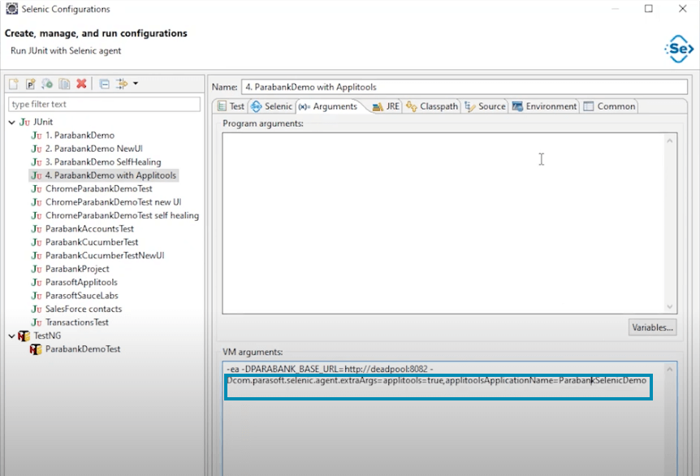
Task: Select ParasoftSauceLabs configuration
Action: pyautogui.click(x=82, y=296)
